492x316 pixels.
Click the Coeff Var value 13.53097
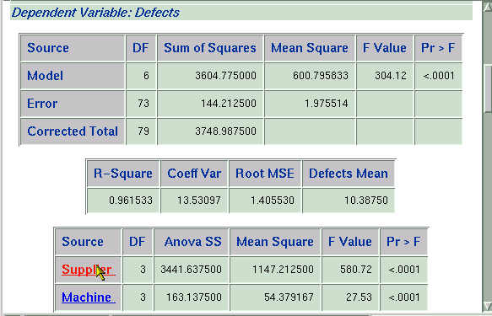pyautogui.click(x=199, y=200)
